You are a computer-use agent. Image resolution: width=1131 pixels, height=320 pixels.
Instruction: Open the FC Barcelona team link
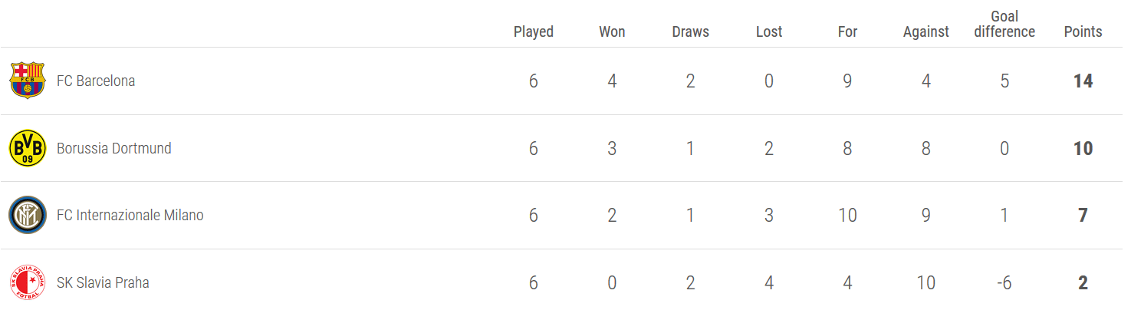96,81
